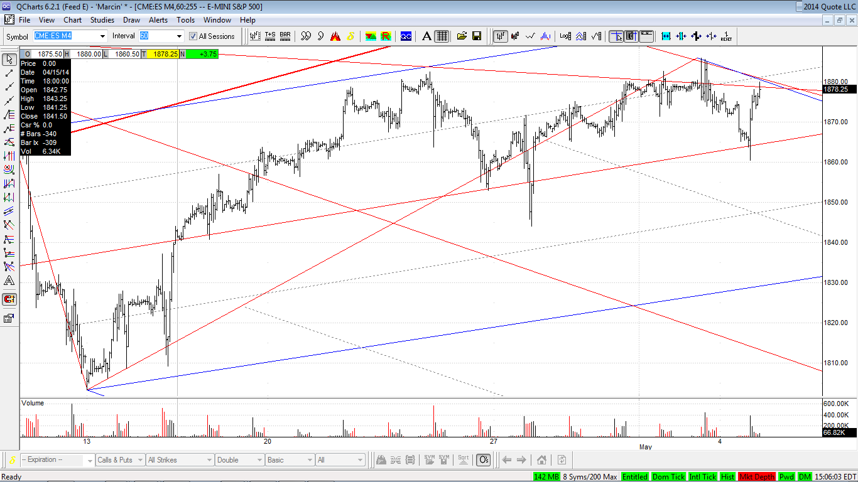Open the Studies menu
The height and width of the screenshot is (482, 858).
[102, 20]
